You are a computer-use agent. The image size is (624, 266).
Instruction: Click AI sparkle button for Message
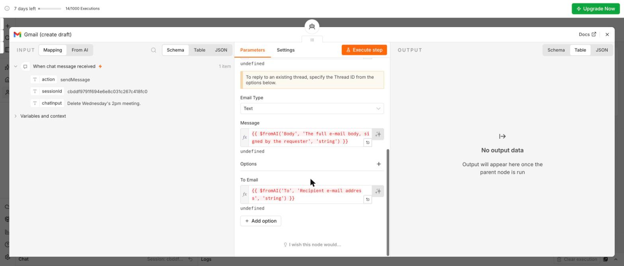tap(378, 134)
